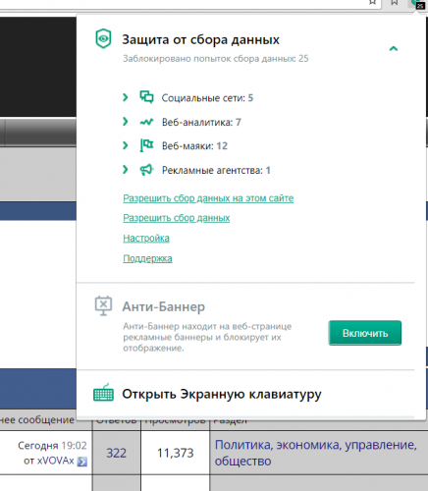Viewport: 428px width, 491px height.
Task: Expand the Веб-маяки: 12 category
Action: tap(125, 145)
